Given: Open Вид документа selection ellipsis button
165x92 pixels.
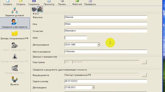Looking at the screenshot, I should (x=144, y=75).
